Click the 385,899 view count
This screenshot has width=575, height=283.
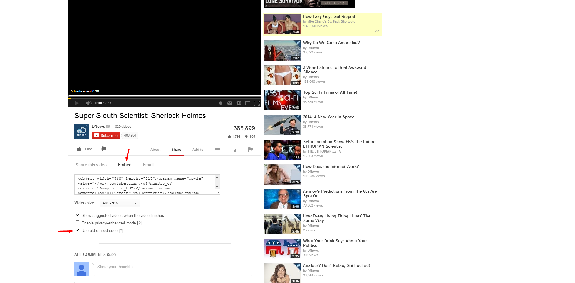pos(244,128)
